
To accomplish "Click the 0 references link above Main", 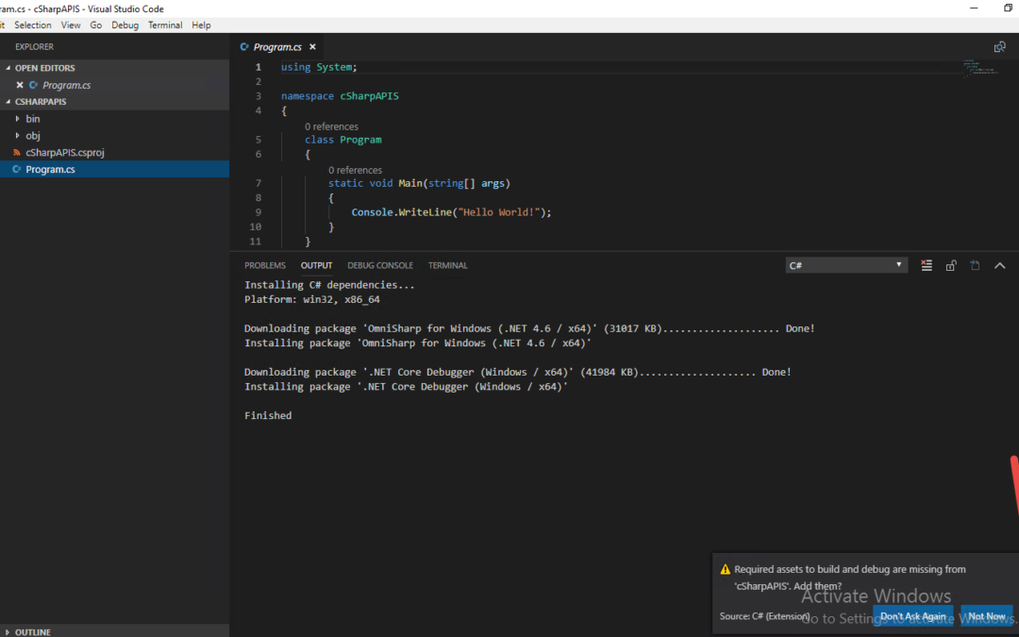I will [x=355, y=170].
